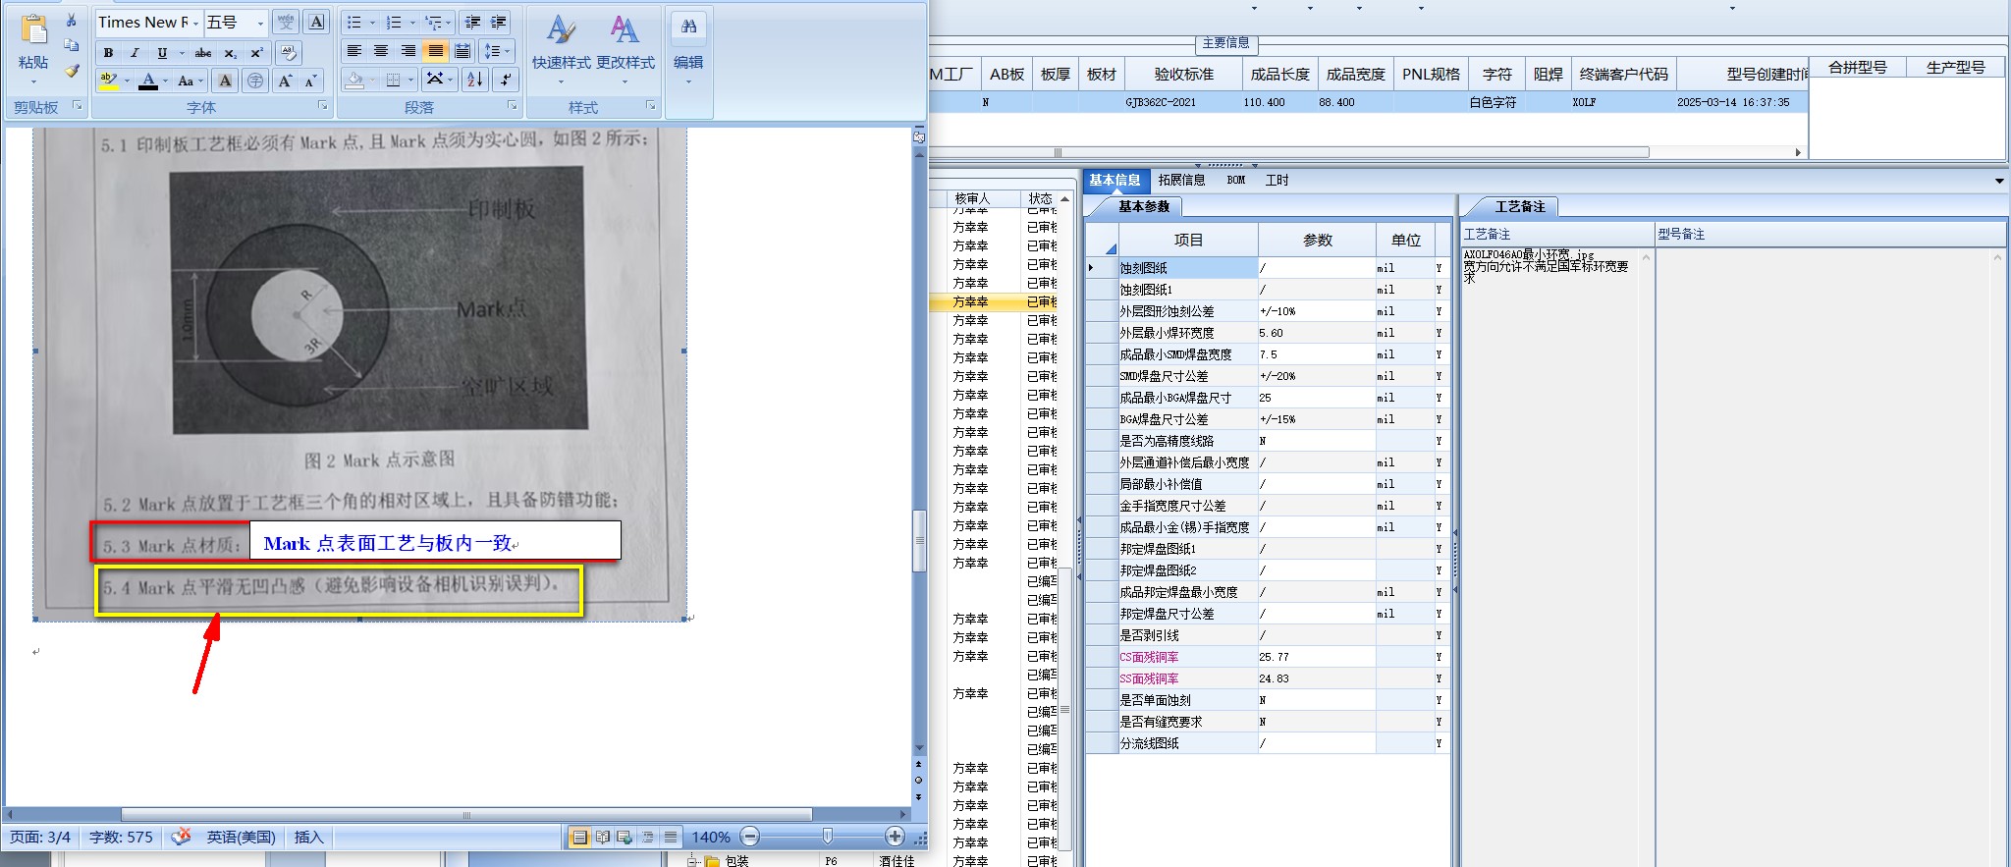Click the Enclose Characters icon
The height and width of the screenshot is (867, 2011).
click(x=255, y=81)
